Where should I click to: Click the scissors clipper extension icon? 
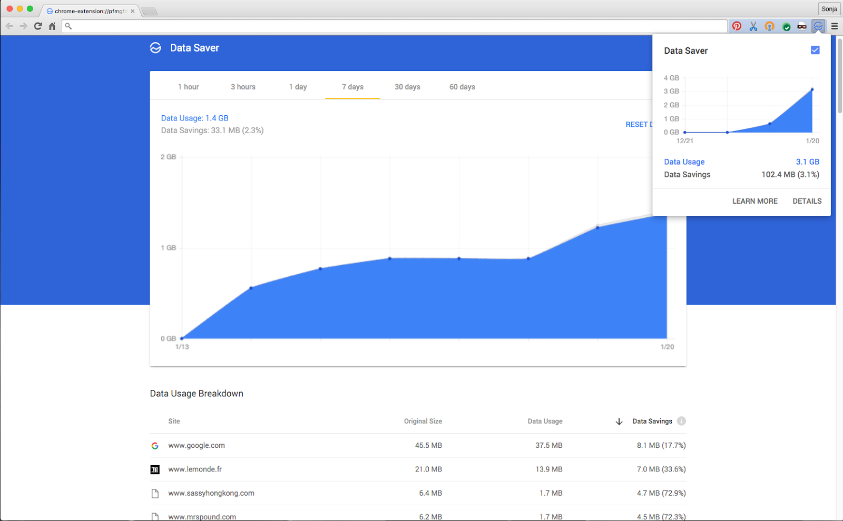[x=753, y=26]
